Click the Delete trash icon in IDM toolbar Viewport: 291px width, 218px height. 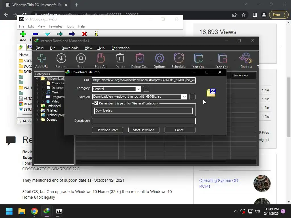tap(120, 58)
